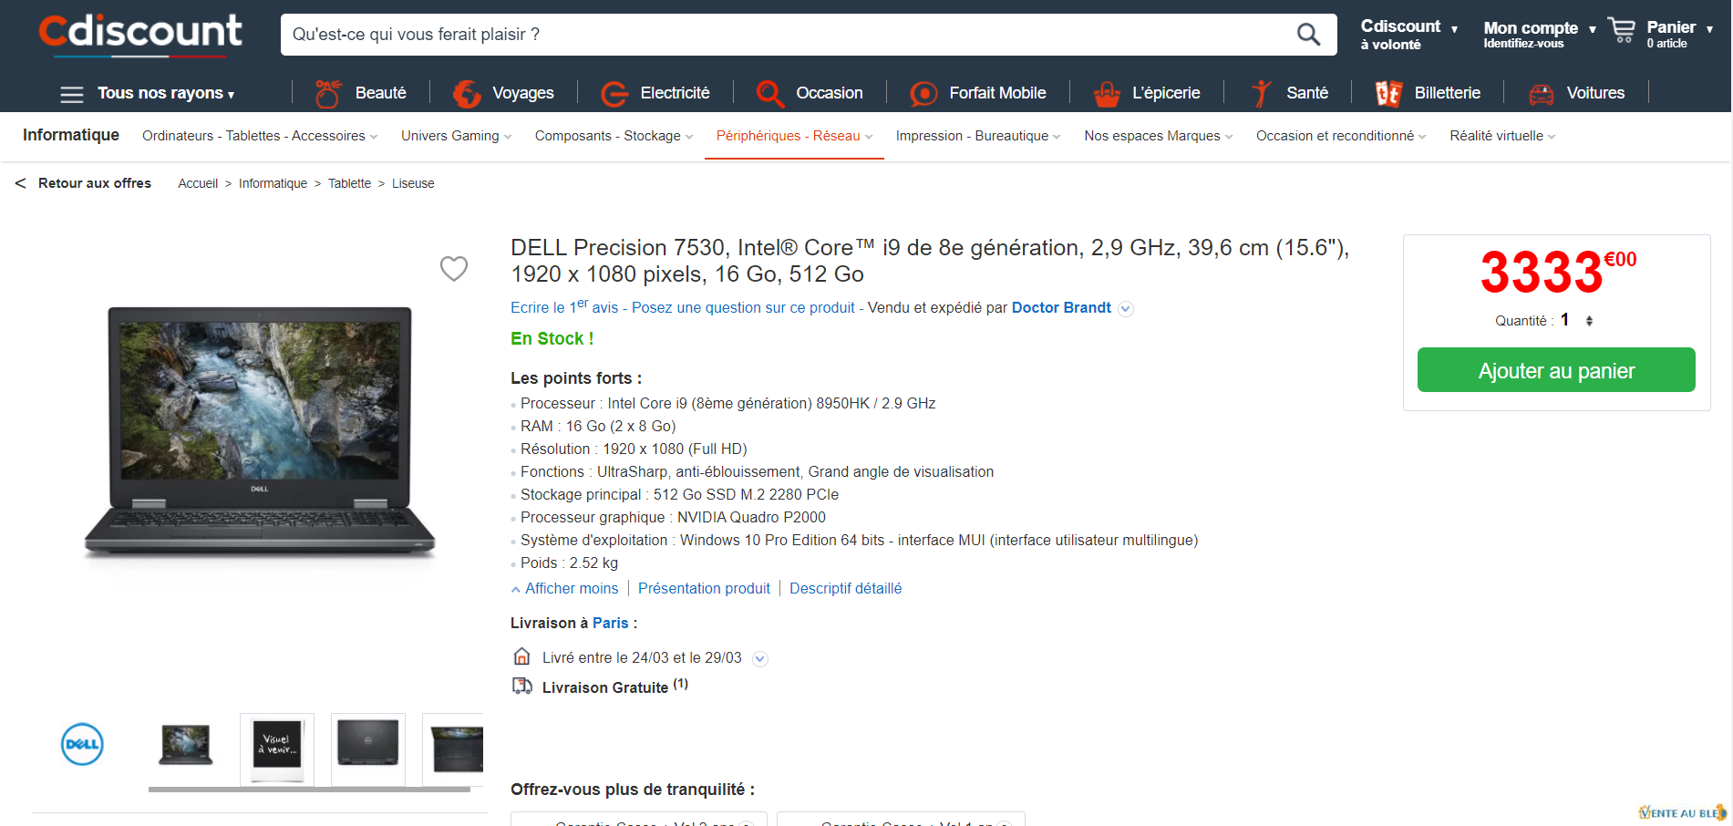The image size is (1733, 826).
Task: Select 'Visuel à venir' thumbnail
Action: coord(277,749)
